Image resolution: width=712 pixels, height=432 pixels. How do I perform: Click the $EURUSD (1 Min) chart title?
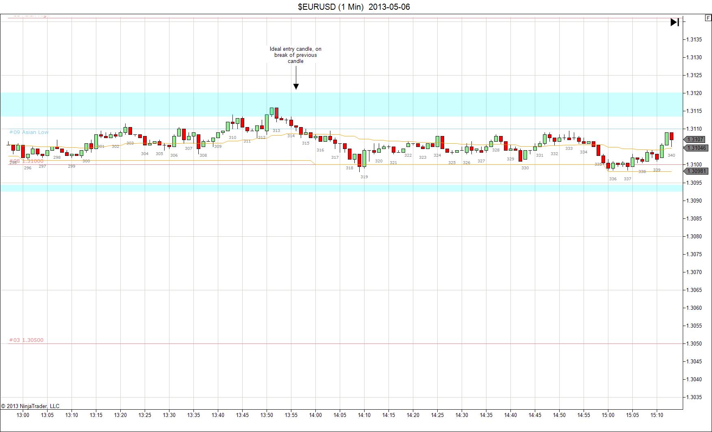pyautogui.click(x=354, y=7)
